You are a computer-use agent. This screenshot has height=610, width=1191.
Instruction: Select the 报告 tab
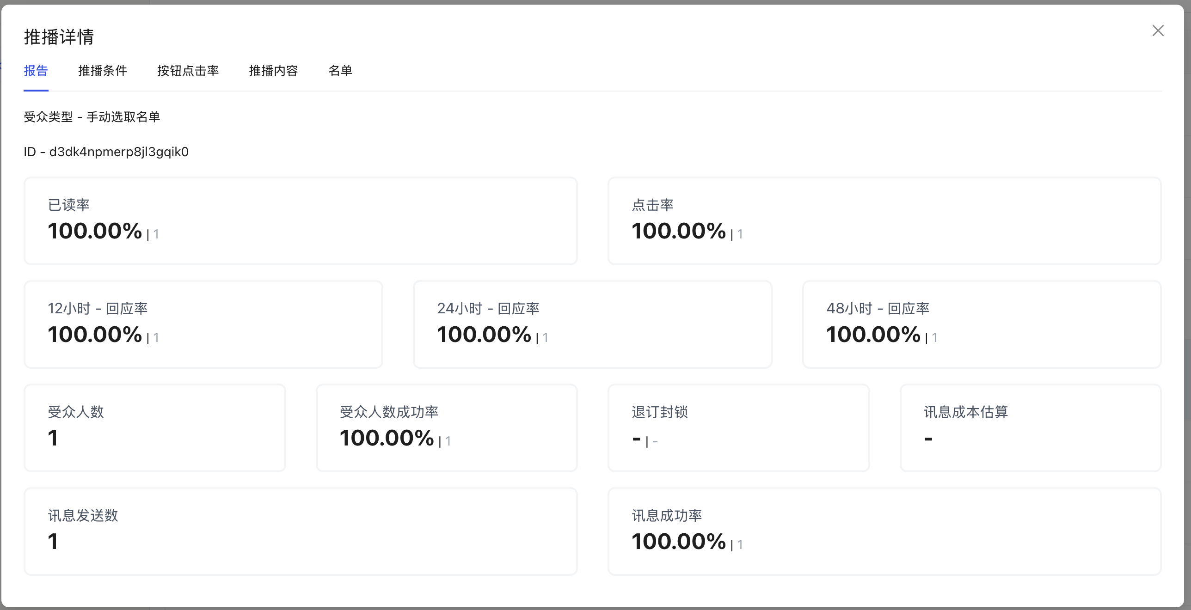[37, 71]
